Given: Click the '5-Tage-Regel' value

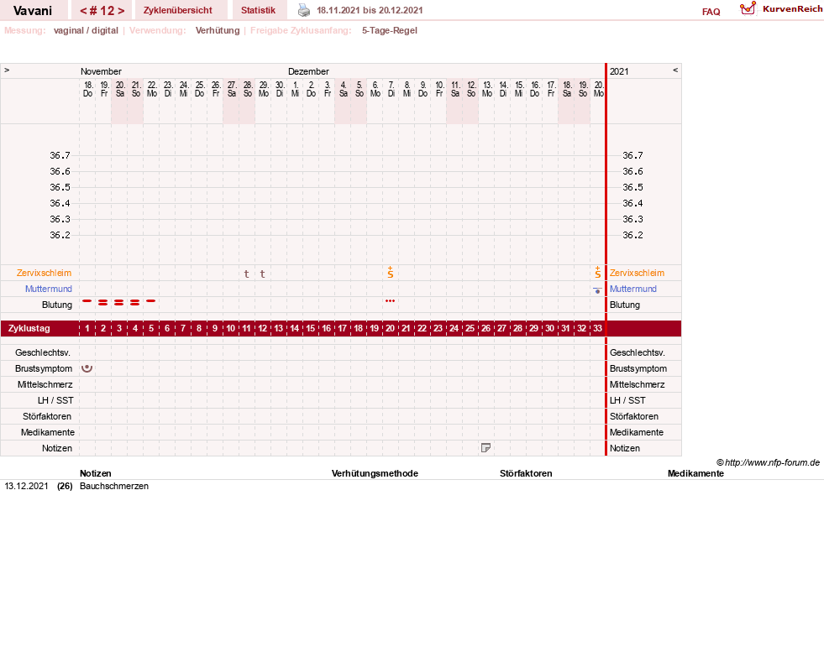Looking at the screenshot, I should tap(390, 30).
